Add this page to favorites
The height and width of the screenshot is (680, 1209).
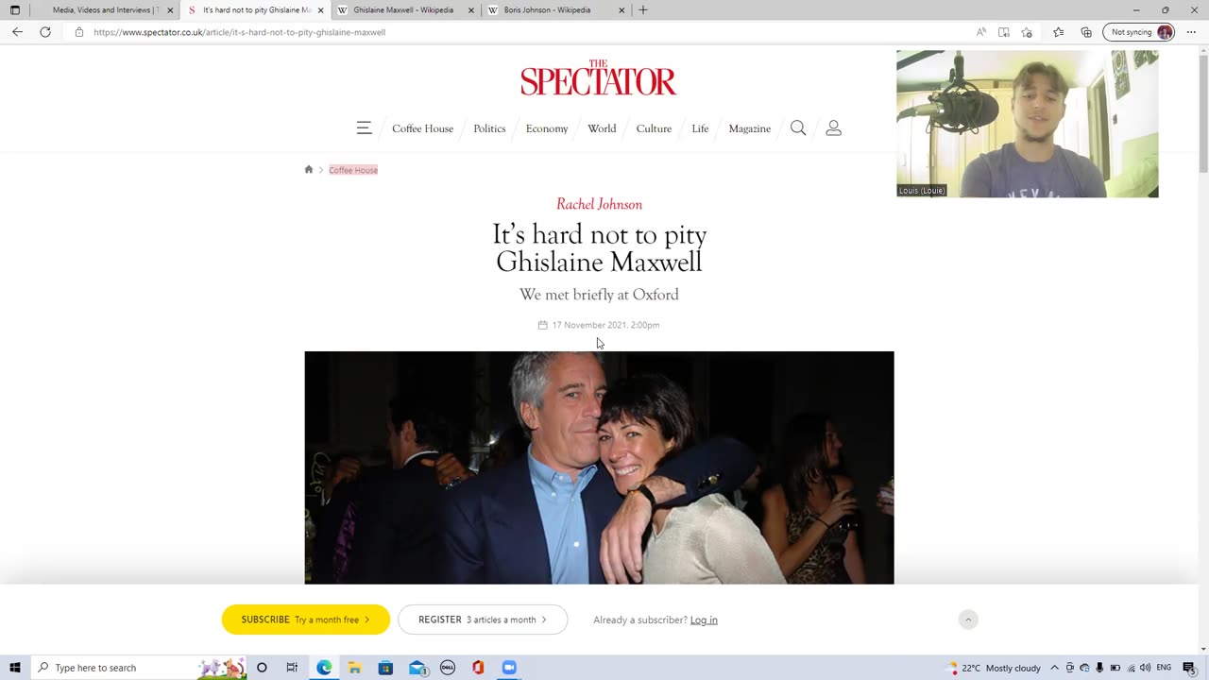[x=1027, y=32]
